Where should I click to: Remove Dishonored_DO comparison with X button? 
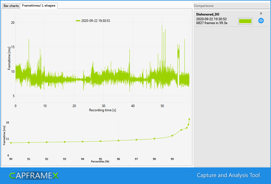click(x=261, y=14)
